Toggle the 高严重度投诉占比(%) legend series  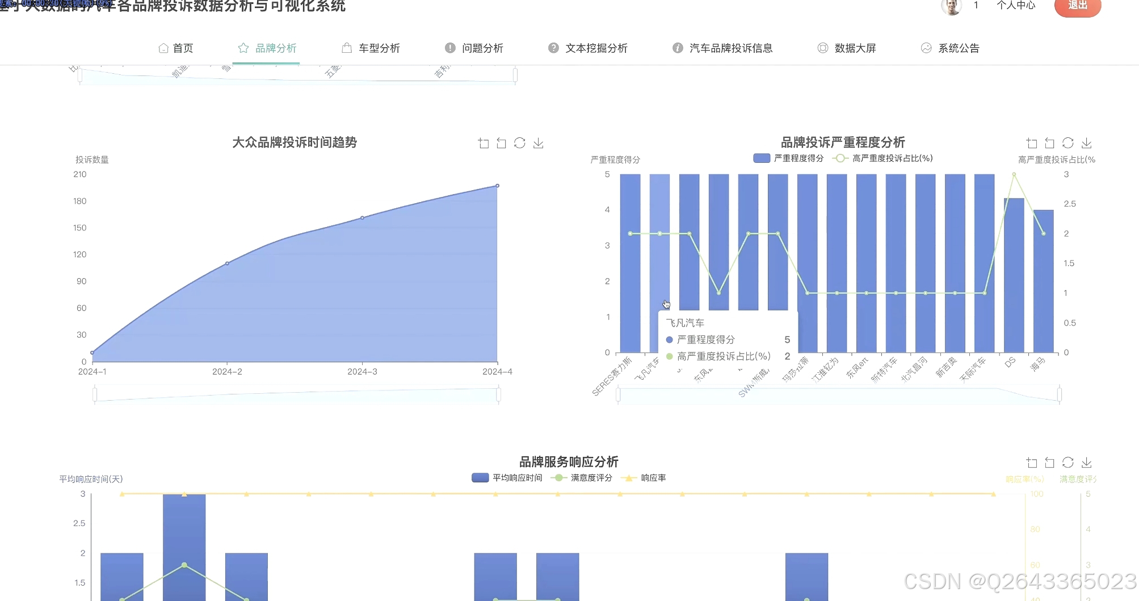[882, 158]
